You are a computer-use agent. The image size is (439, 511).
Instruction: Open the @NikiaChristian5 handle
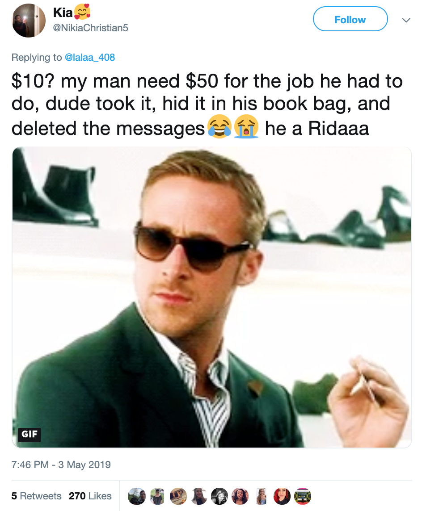click(90, 28)
